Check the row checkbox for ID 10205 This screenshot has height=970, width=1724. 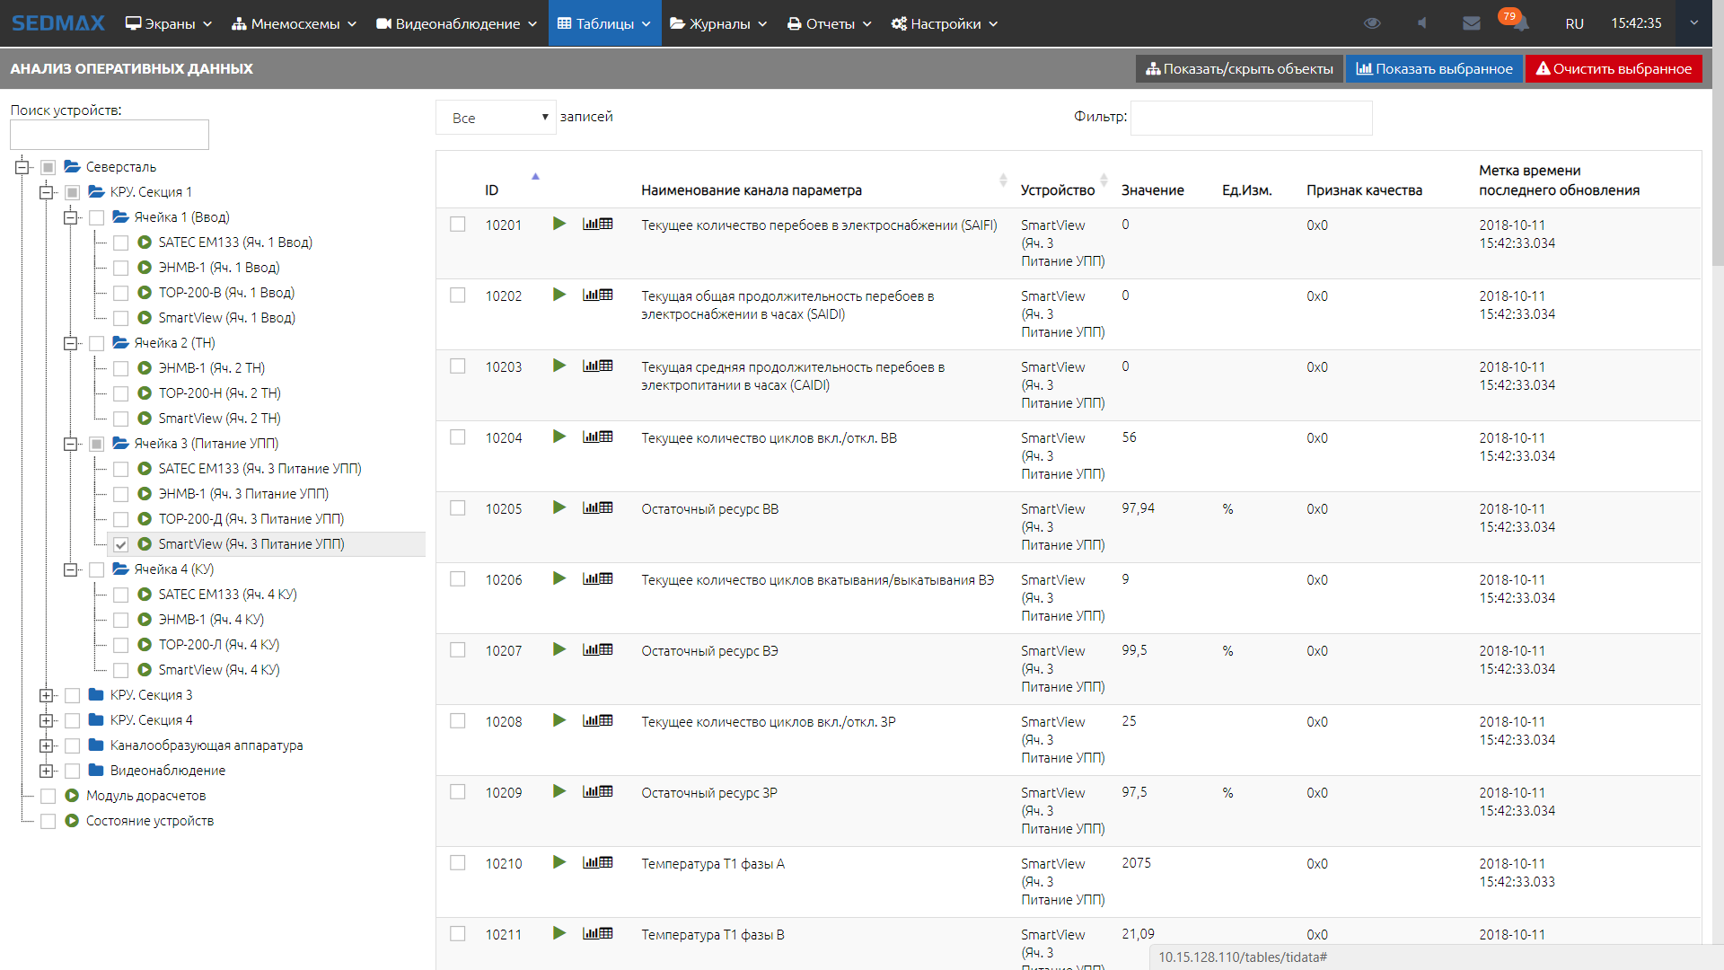[x=458, y=508]
